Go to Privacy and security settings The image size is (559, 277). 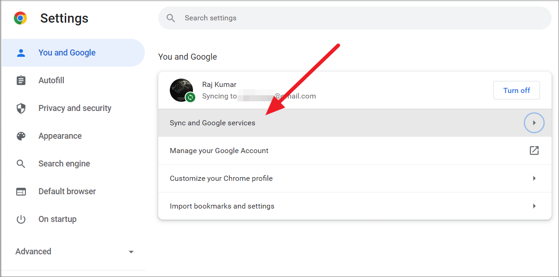coord(73,108)
